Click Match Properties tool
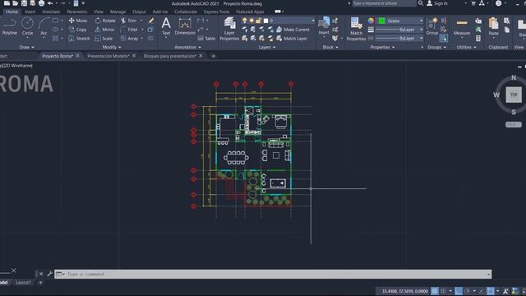Viewport: 526px width, 296px height. [x=356, y=29]
